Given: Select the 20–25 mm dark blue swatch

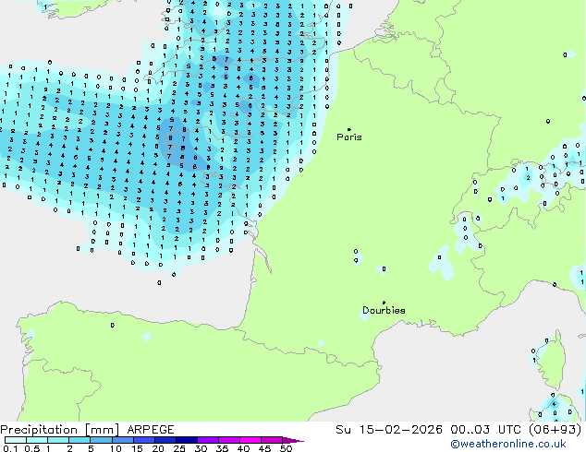Looking at the screenshot, I should (x=165, y=440).
